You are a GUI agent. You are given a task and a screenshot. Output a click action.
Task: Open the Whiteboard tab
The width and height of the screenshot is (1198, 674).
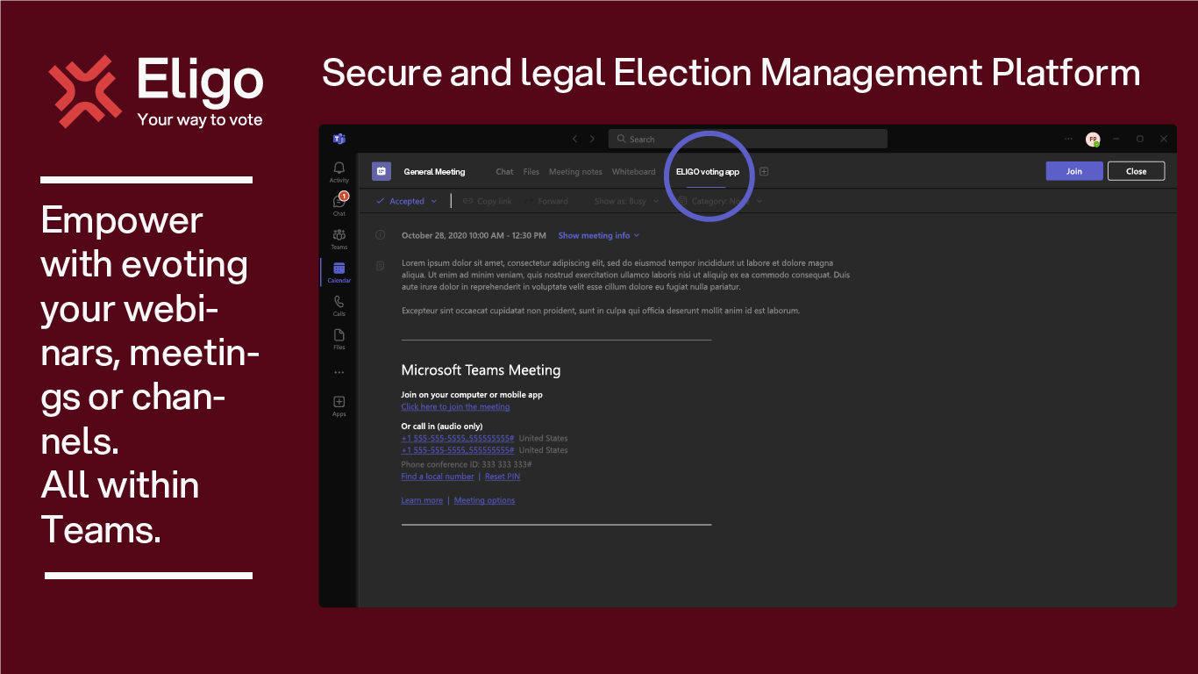[x=633, y=172]
